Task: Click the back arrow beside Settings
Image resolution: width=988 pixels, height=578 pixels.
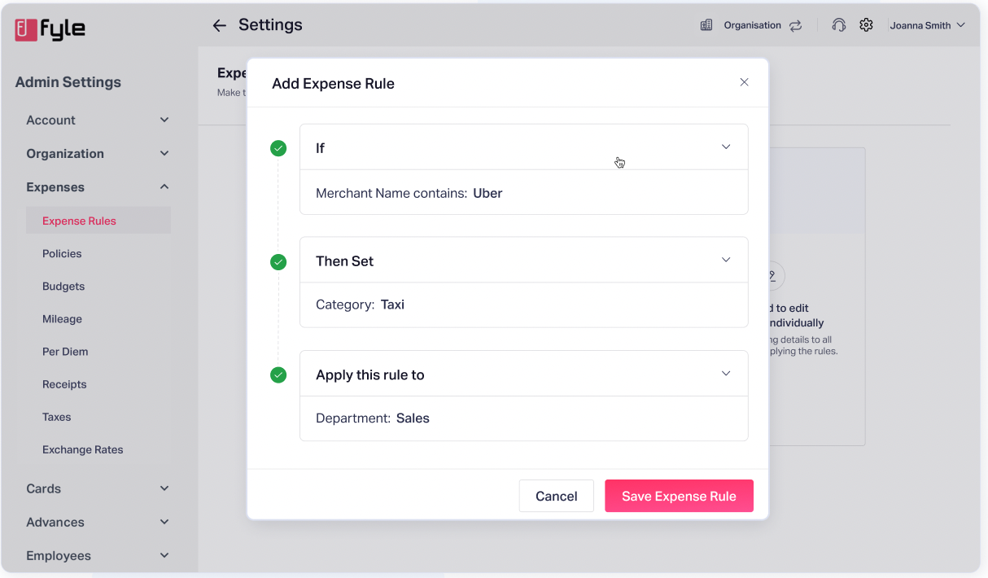Action: 219,25
